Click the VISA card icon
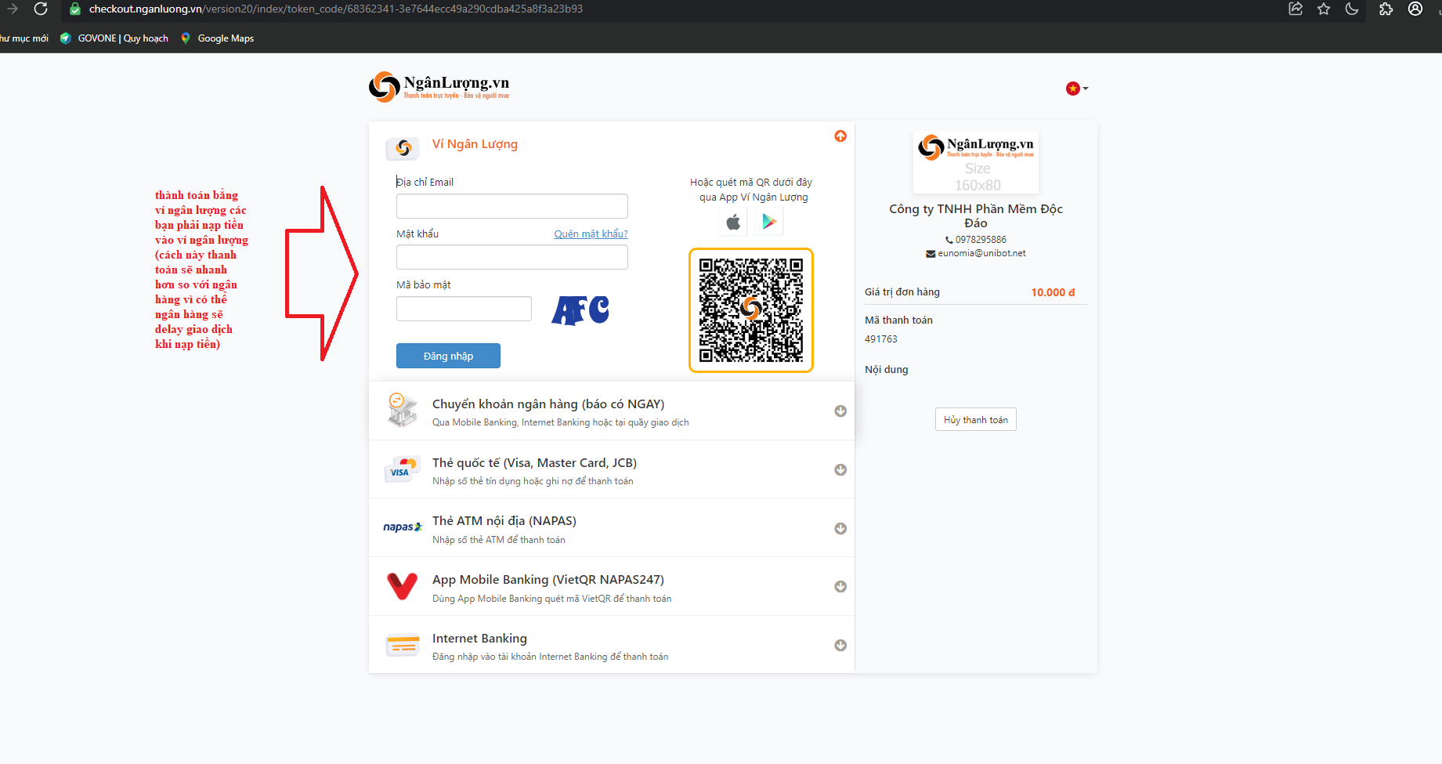Screen dimensions: 1442x764 point(401,469)
